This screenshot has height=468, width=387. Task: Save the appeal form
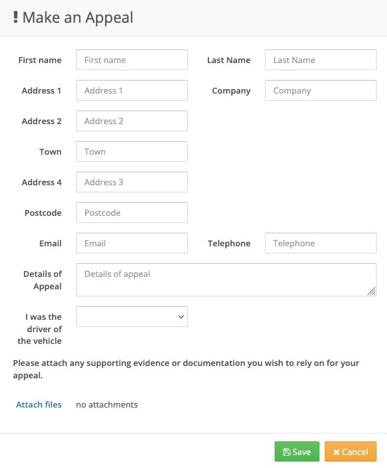pos(297,452)
